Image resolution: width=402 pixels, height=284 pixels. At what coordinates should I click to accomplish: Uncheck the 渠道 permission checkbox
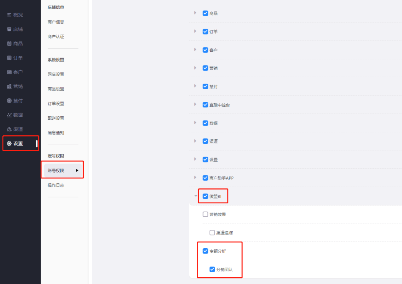pyautogui.click(x=205, y=141)
